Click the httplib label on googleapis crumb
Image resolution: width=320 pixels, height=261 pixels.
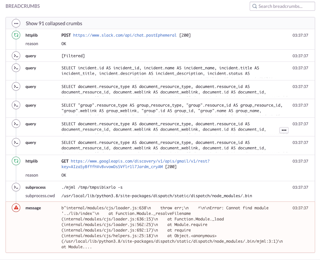click(x=31, y=161)
